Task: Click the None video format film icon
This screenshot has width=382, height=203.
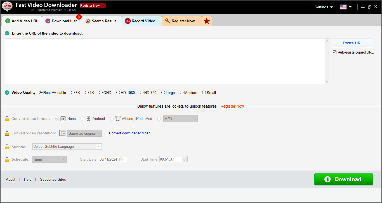Action: (x=63, y=119)
